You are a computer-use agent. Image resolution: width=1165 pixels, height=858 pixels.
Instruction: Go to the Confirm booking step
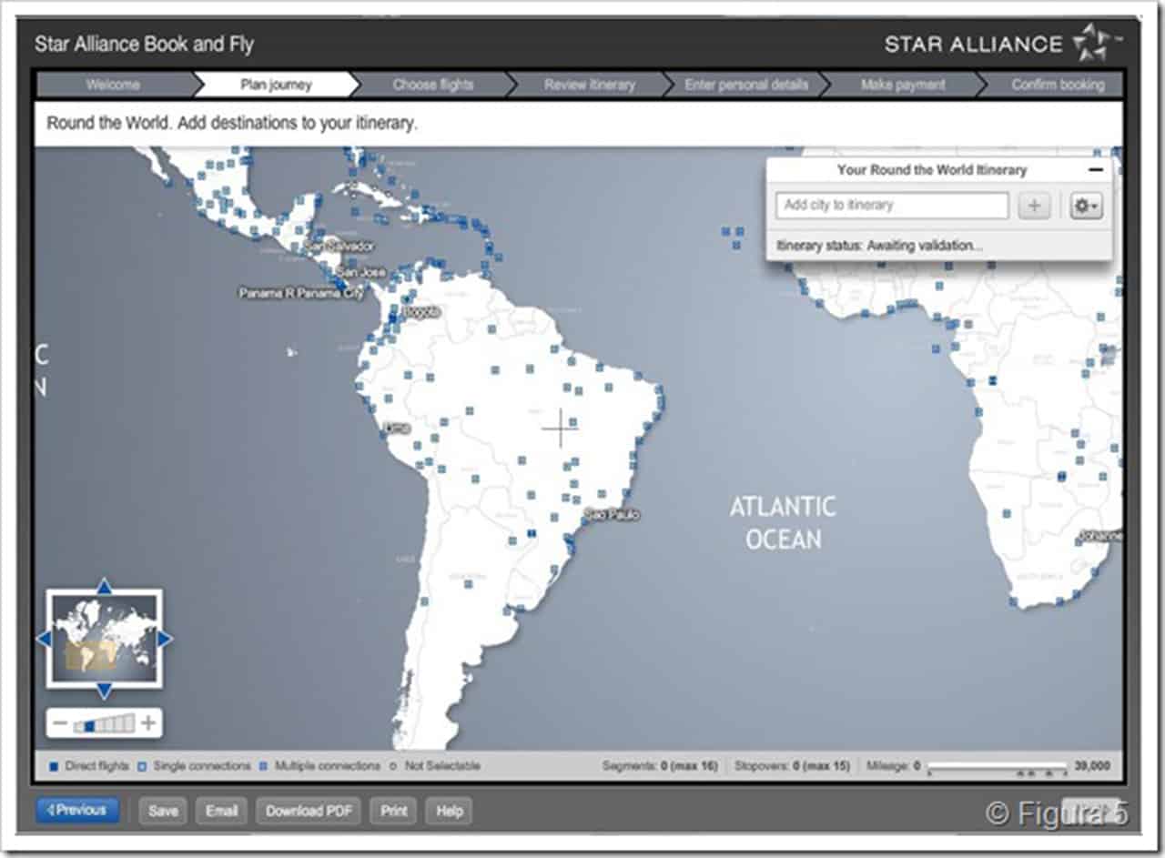pos(1056,85)
